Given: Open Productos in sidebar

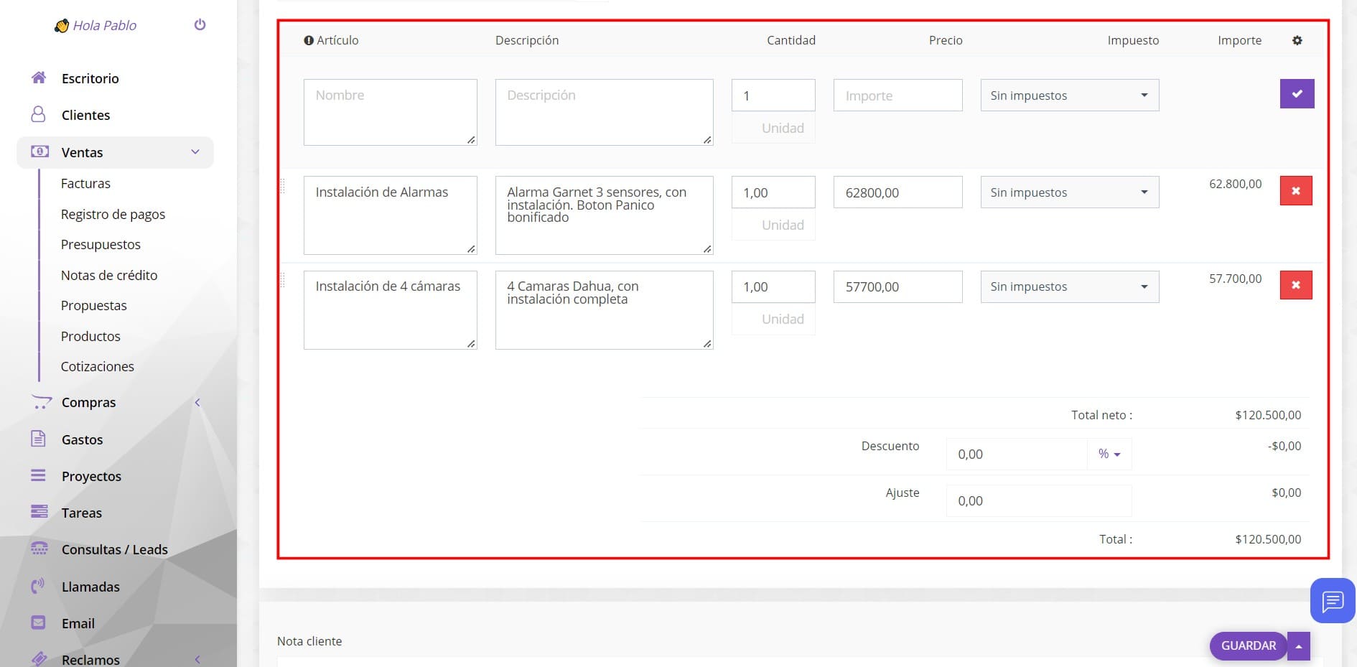Looking at the screenshot, I should [90, 336].
